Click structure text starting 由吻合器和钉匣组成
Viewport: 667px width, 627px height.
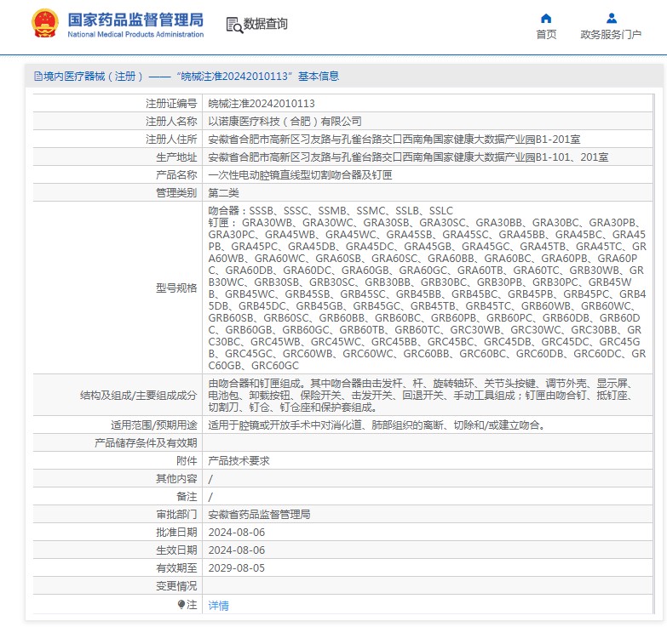421,396
